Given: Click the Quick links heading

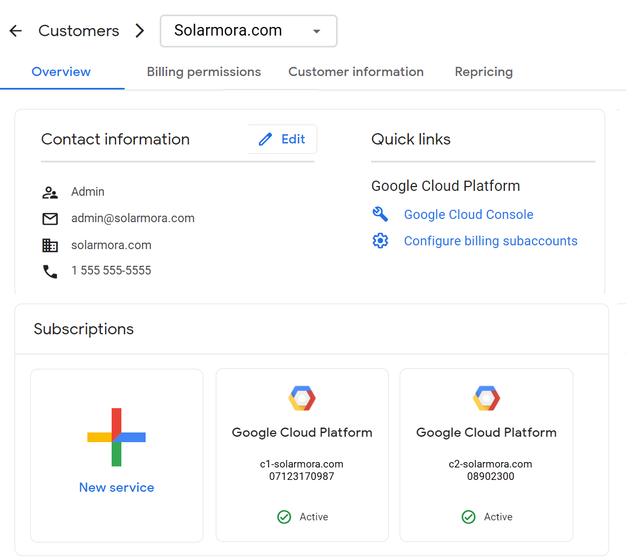Looking at the screenshot, I should [411, 139].
